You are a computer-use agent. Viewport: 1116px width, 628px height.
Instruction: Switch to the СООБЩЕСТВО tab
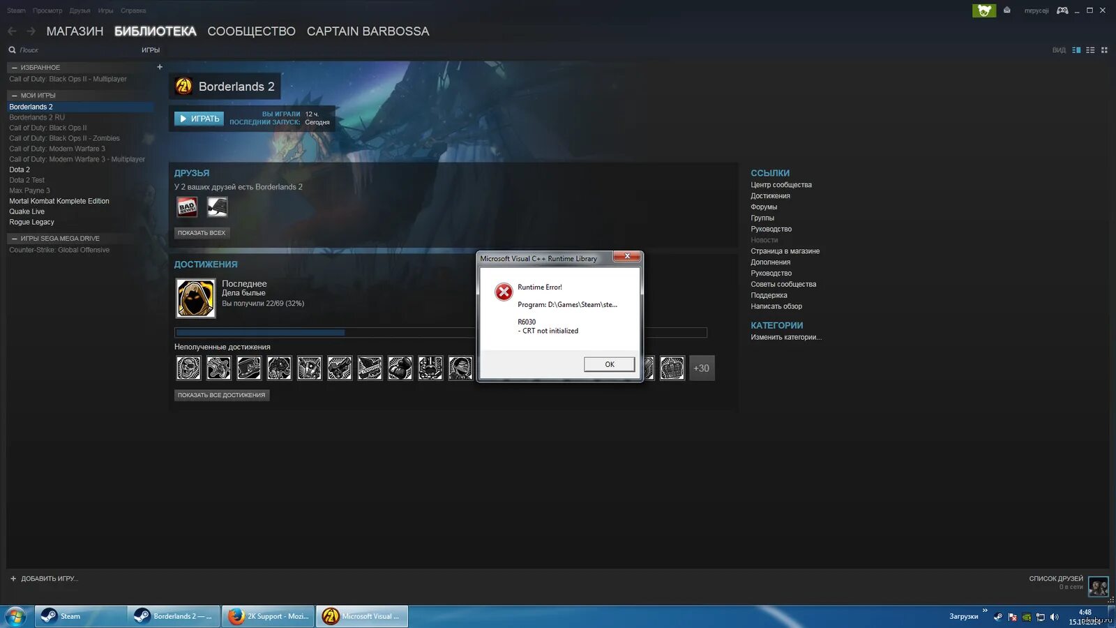coord(251,31)
